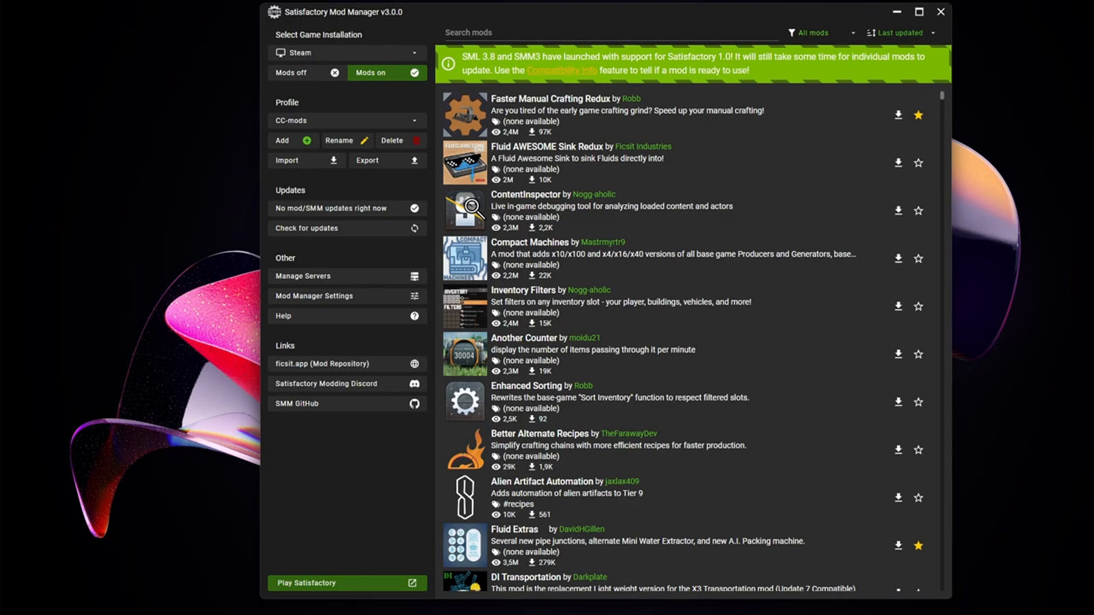Open Mod Manager Settings

347,296
